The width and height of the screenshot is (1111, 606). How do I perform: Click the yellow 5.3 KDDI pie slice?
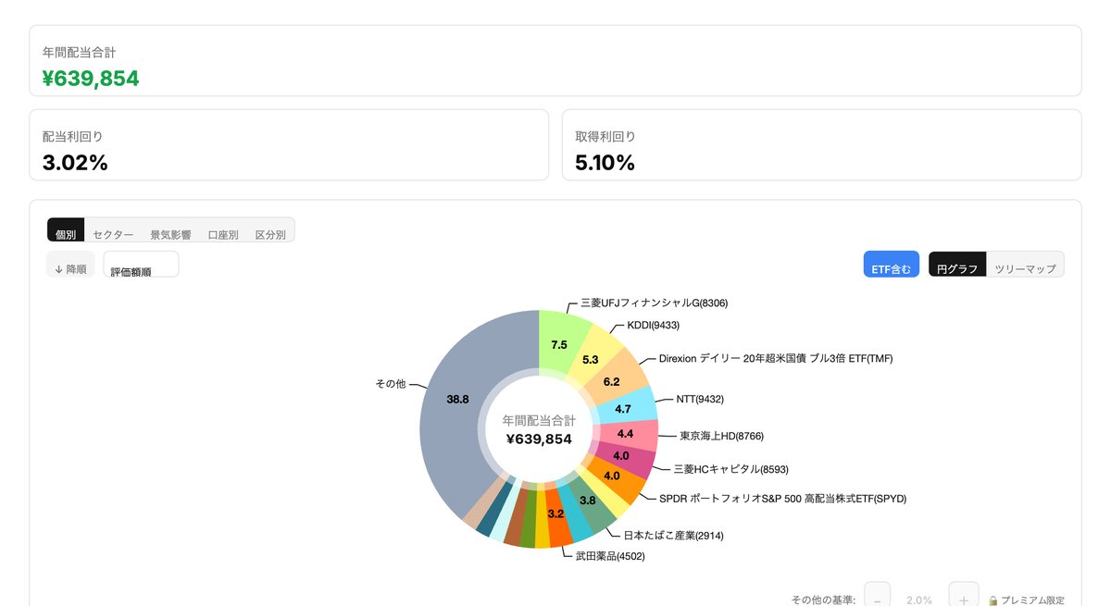pyautogui.click(x=591, y=359)
